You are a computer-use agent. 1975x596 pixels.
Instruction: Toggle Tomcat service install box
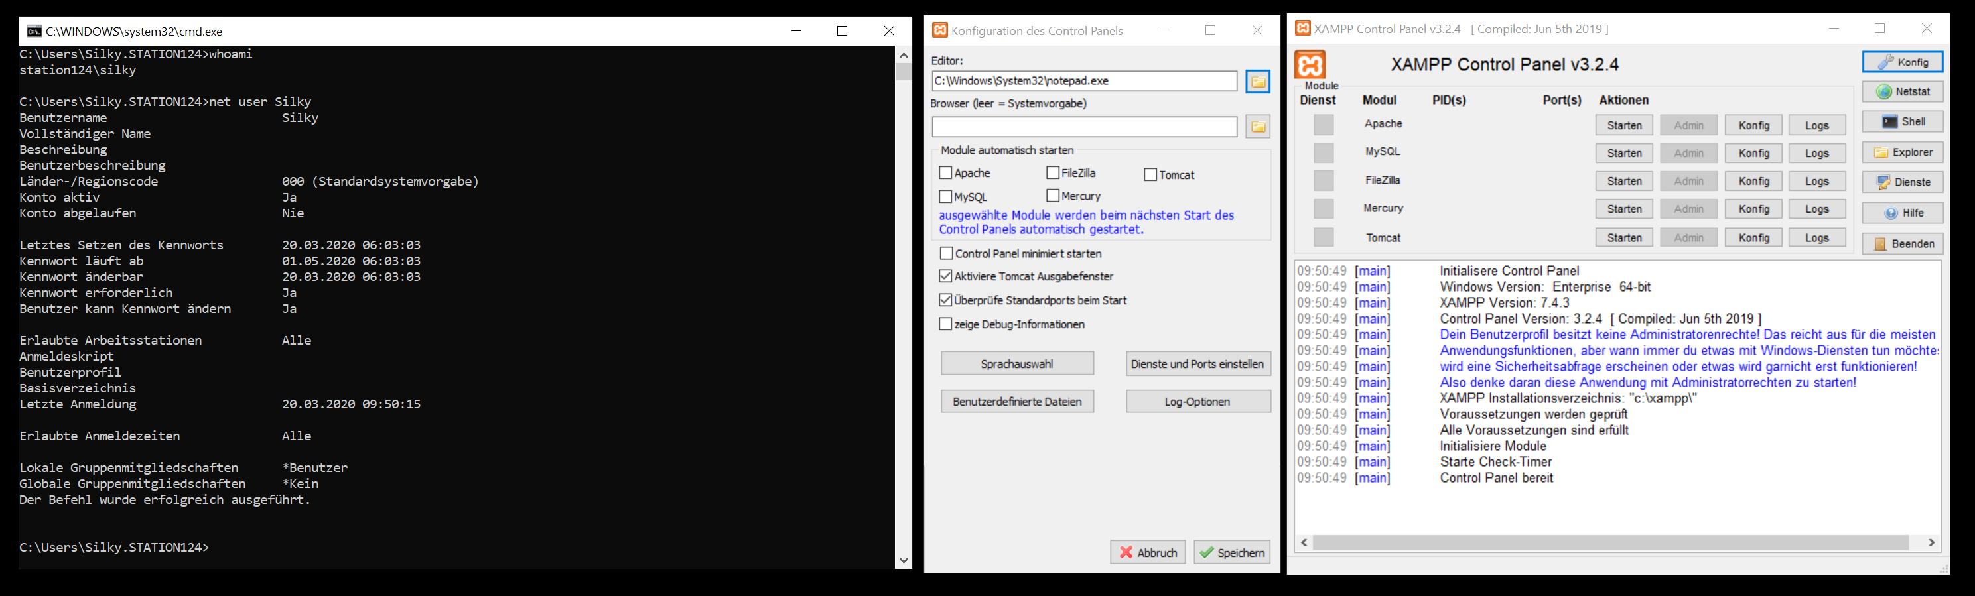[x=1324, y=237]
